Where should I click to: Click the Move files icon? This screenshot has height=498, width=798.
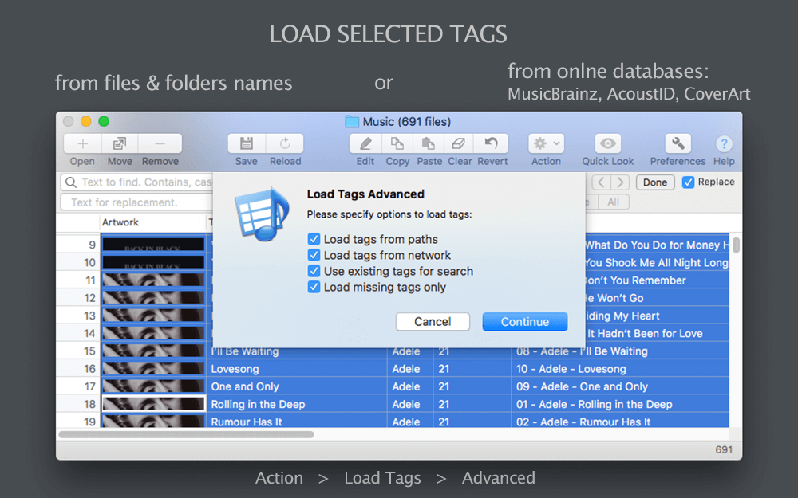[120, 144]
